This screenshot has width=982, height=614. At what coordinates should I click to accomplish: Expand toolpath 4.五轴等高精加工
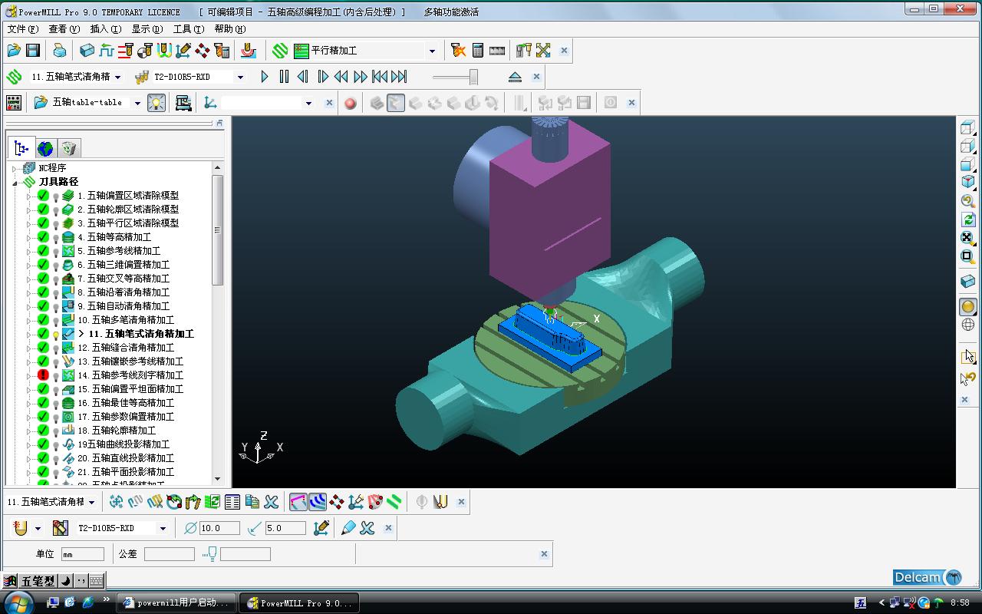coord(29,237)
